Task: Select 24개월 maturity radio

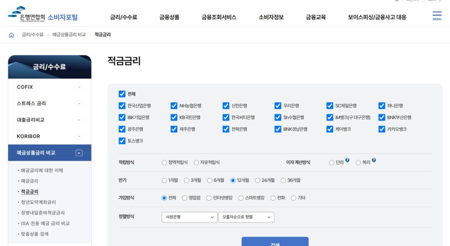Action: click(258, 180)
